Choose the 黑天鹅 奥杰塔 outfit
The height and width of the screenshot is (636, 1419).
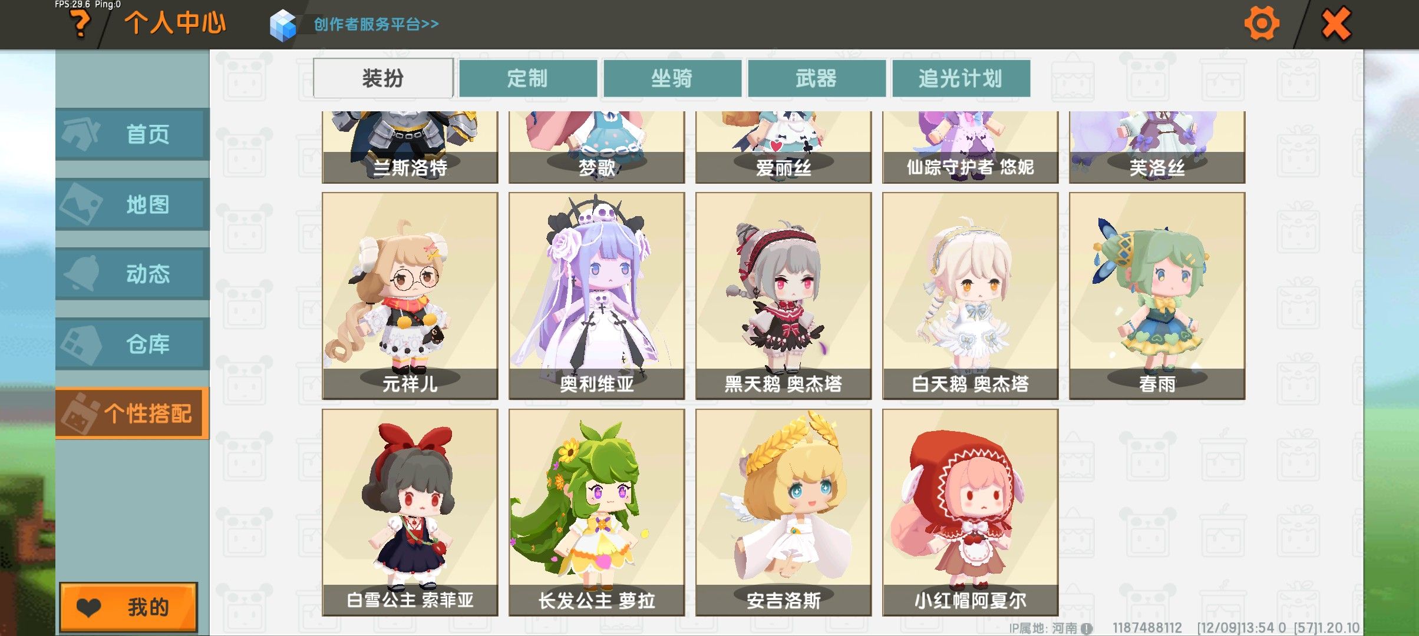[784, 296]
